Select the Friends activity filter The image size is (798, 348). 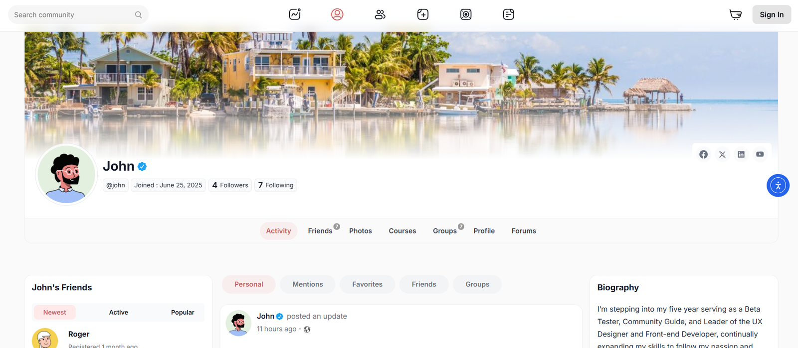(424, 284)
